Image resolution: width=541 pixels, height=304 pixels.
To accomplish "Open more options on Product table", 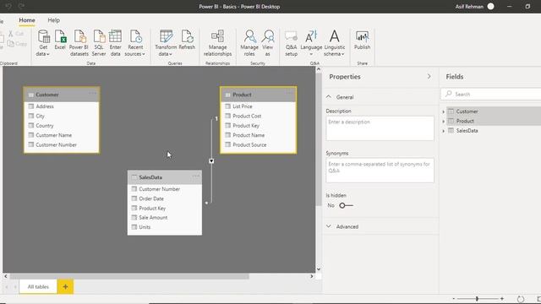I will click(x=289, y=94).
